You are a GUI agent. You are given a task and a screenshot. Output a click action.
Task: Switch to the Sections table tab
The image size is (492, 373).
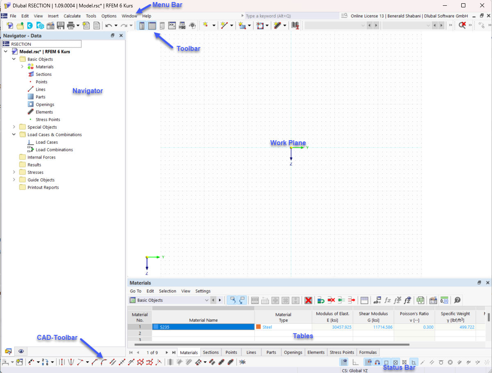[x=211, y=352]
